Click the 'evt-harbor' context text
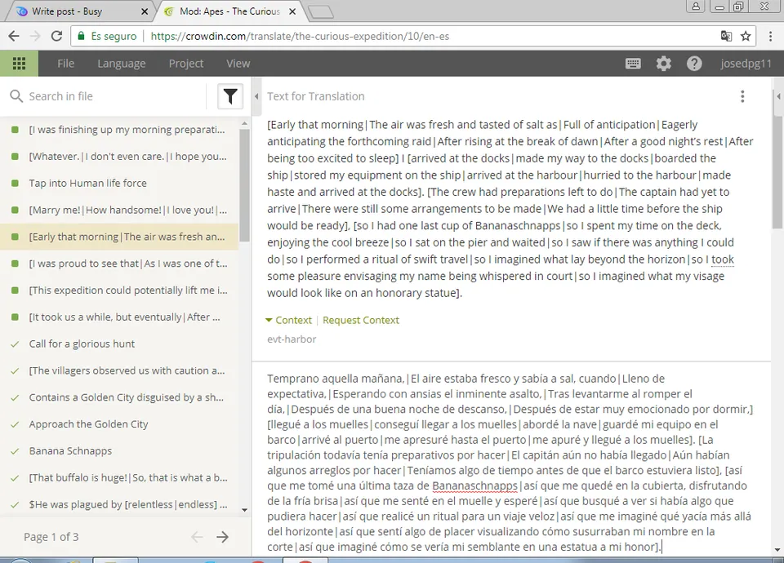The width and height of the screenshot is (784, 563). (x=292, y=339)
